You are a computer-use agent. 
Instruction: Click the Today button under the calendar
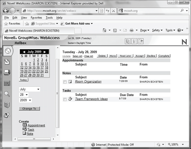click(x=24, y=80)
